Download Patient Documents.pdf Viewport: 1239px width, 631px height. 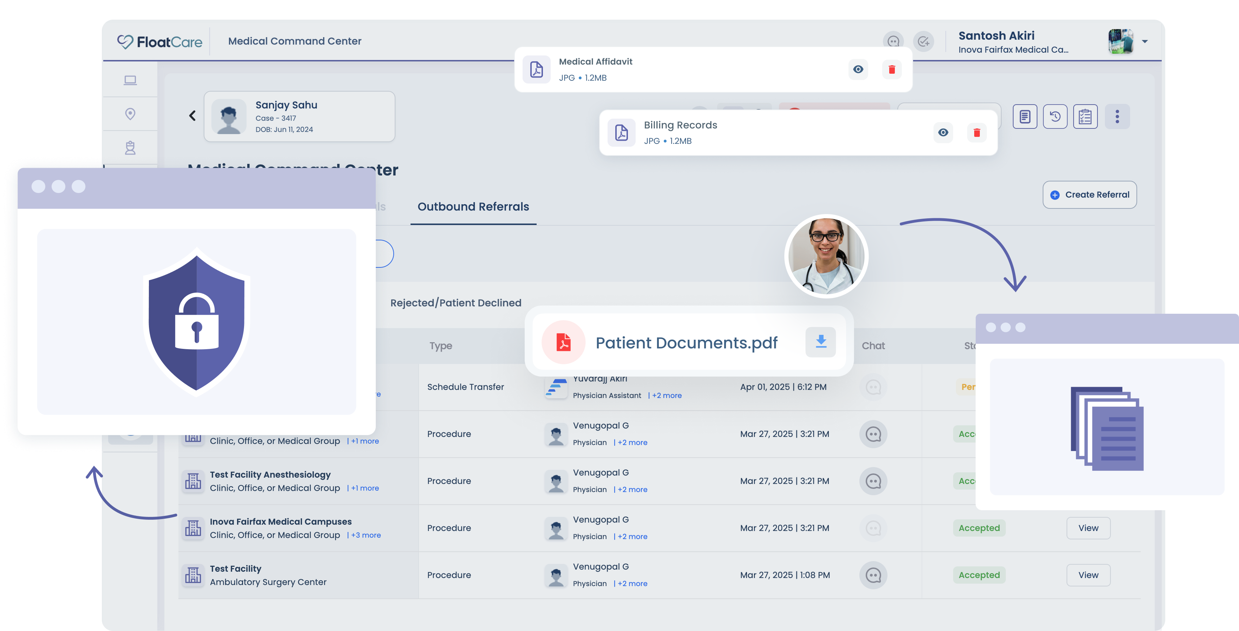(x=820, y=342)
